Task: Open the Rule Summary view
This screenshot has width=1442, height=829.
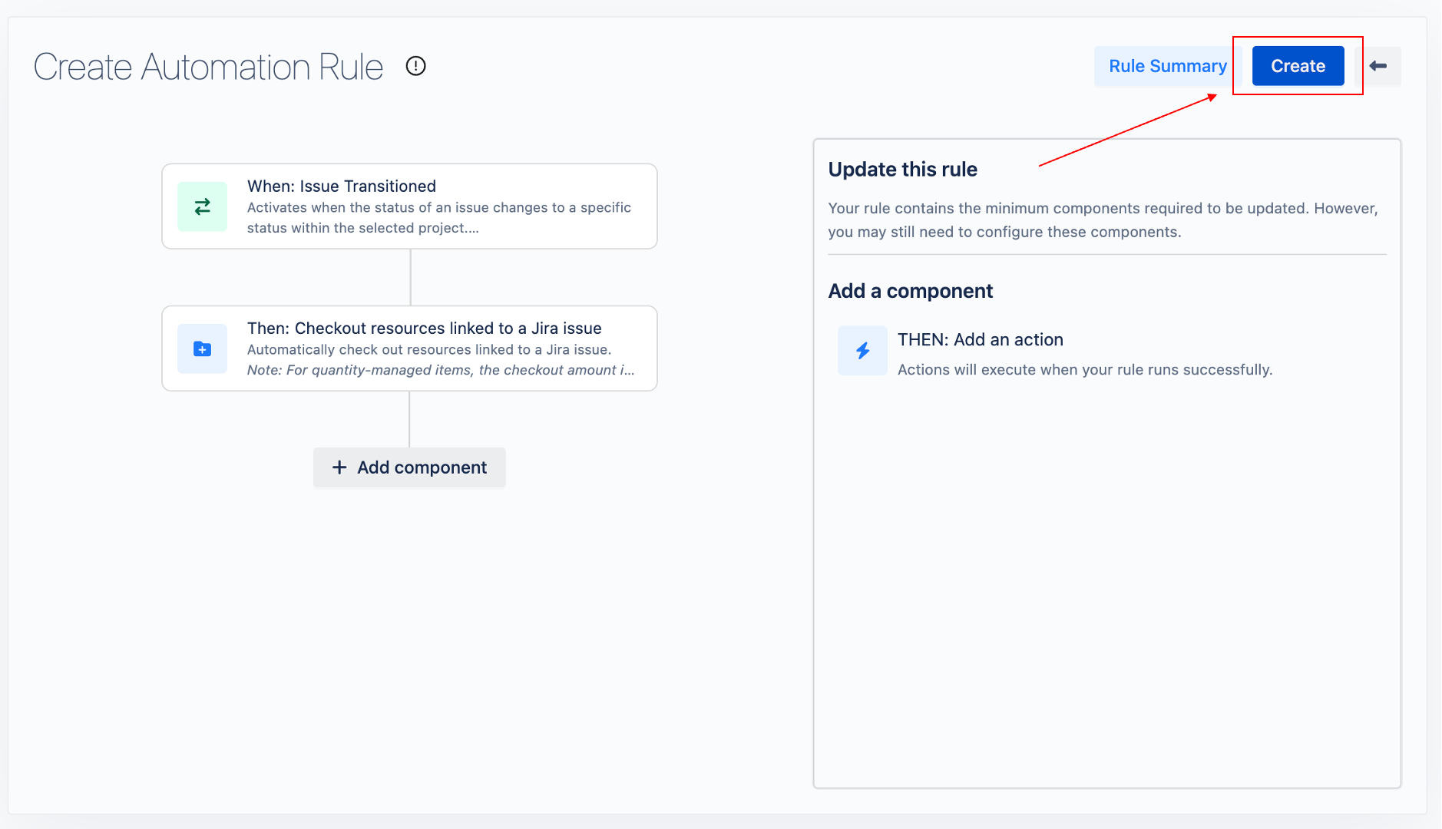Action: click(x=1167, y=66)
